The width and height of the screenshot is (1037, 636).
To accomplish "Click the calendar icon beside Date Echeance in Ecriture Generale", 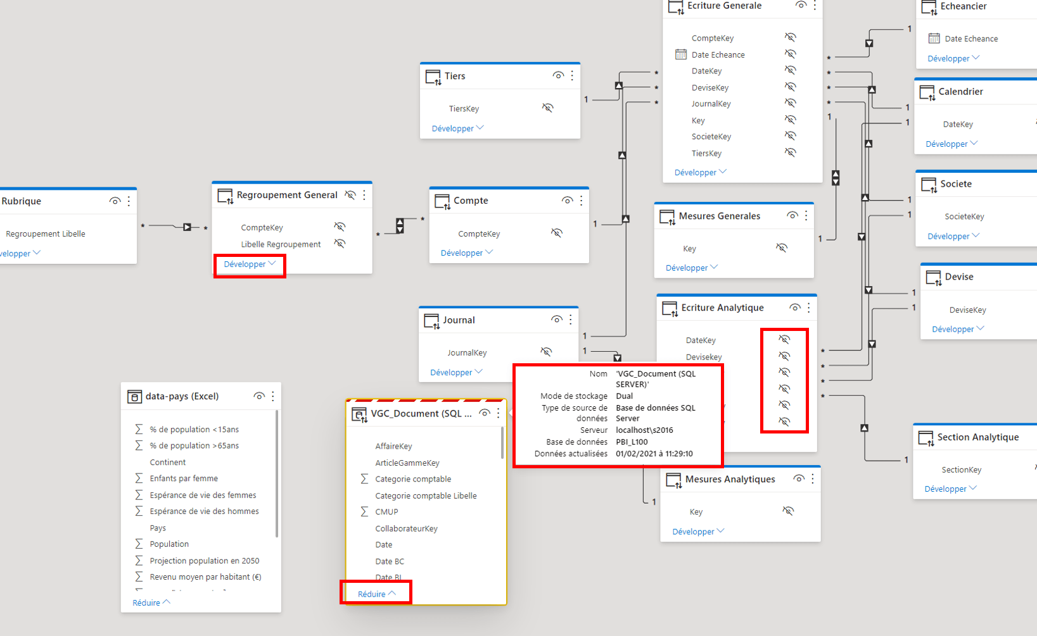I will click(x=681, y=54).
